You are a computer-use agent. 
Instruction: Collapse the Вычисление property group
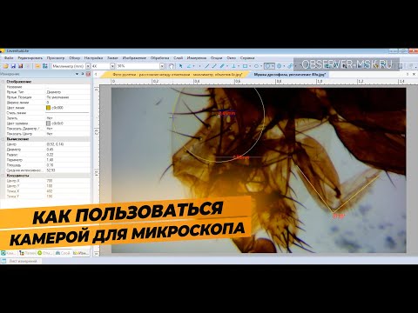[x=3, y=139]
